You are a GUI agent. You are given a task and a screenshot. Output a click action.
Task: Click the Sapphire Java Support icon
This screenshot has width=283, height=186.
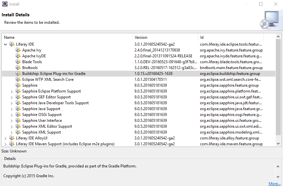pyautogui.click(x=18, y=109)
